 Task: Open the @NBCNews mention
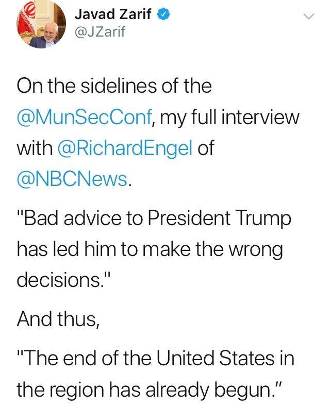pyautogui.click(x=73, y=179)
